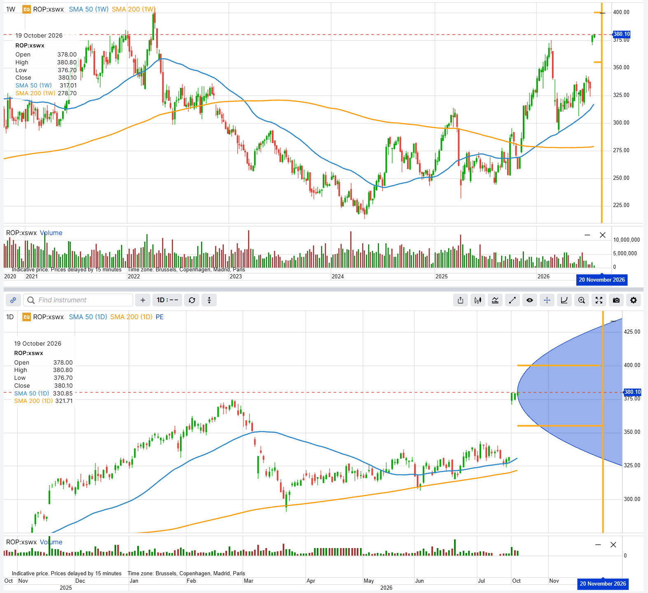Open chart settings gear

(x=634, y=300)
